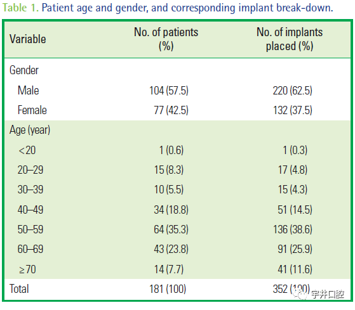Click the No. of implants placed header
Viewport: 355px width, 310px height.
290,39
